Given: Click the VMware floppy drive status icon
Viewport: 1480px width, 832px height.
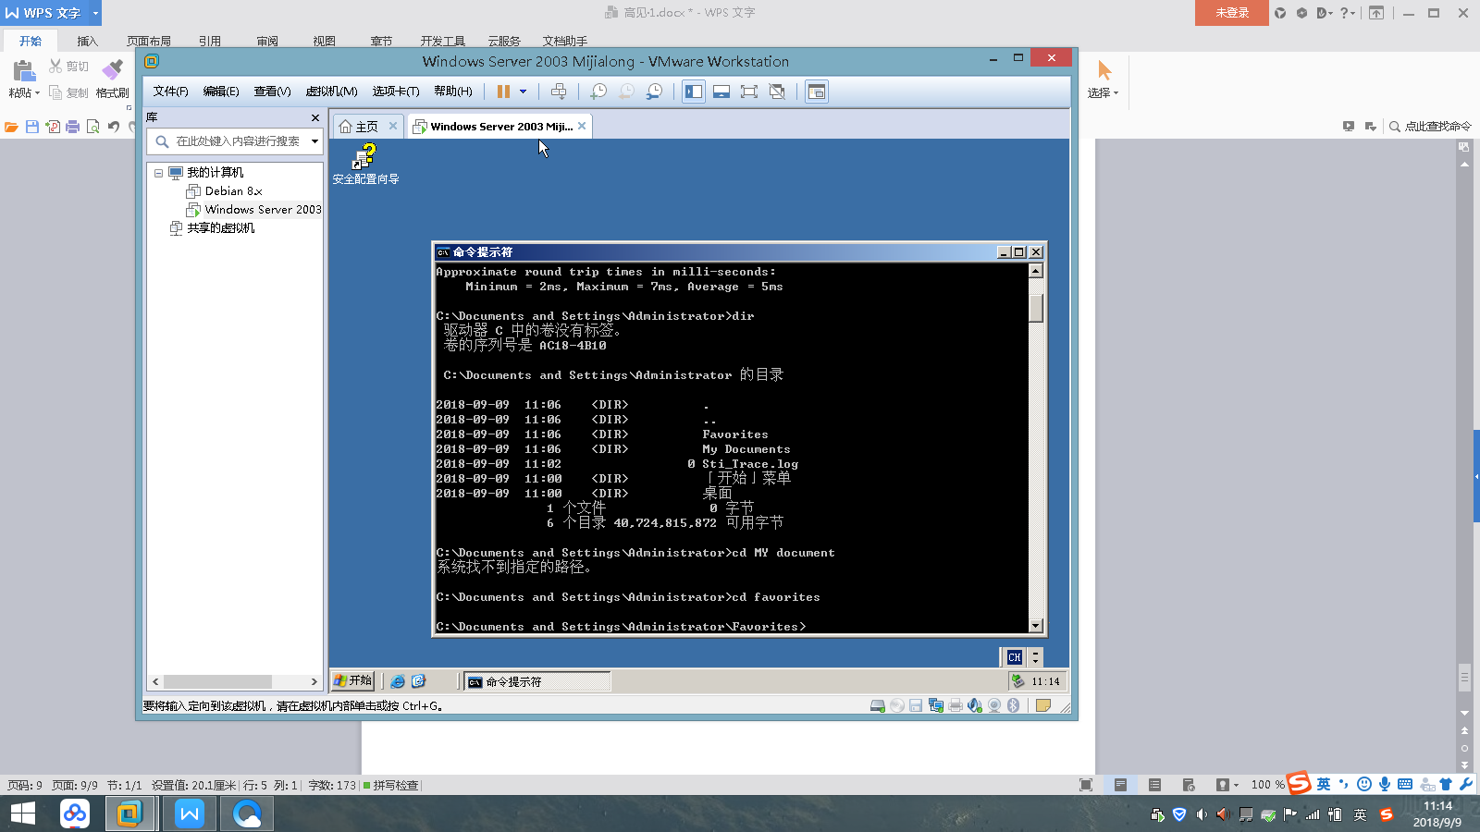Looking at the screenshot, I should [916, 706].
